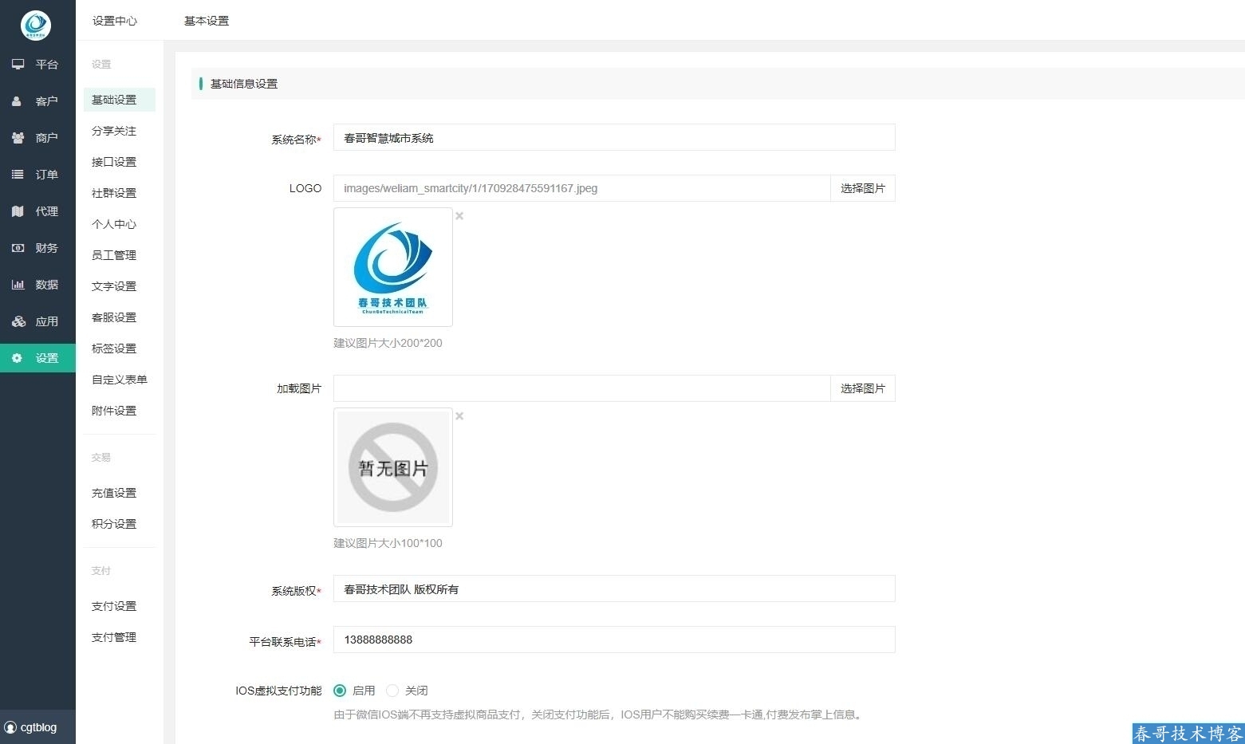Open finance via money icon

click(18, 248)
